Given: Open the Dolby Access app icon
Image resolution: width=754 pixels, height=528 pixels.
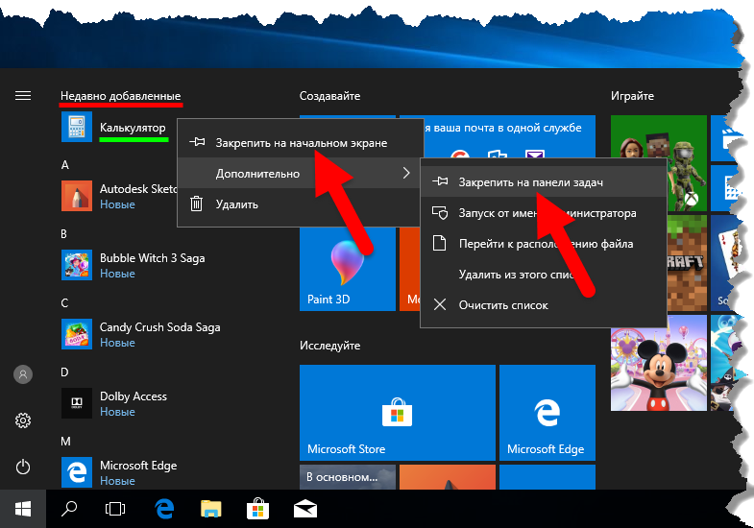Looking at the screenshot, I should 77,403.
